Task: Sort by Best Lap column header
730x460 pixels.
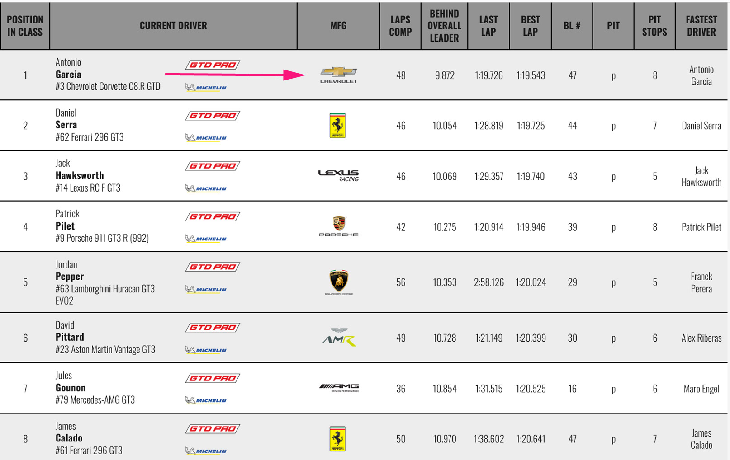Action: pos(530,26)
